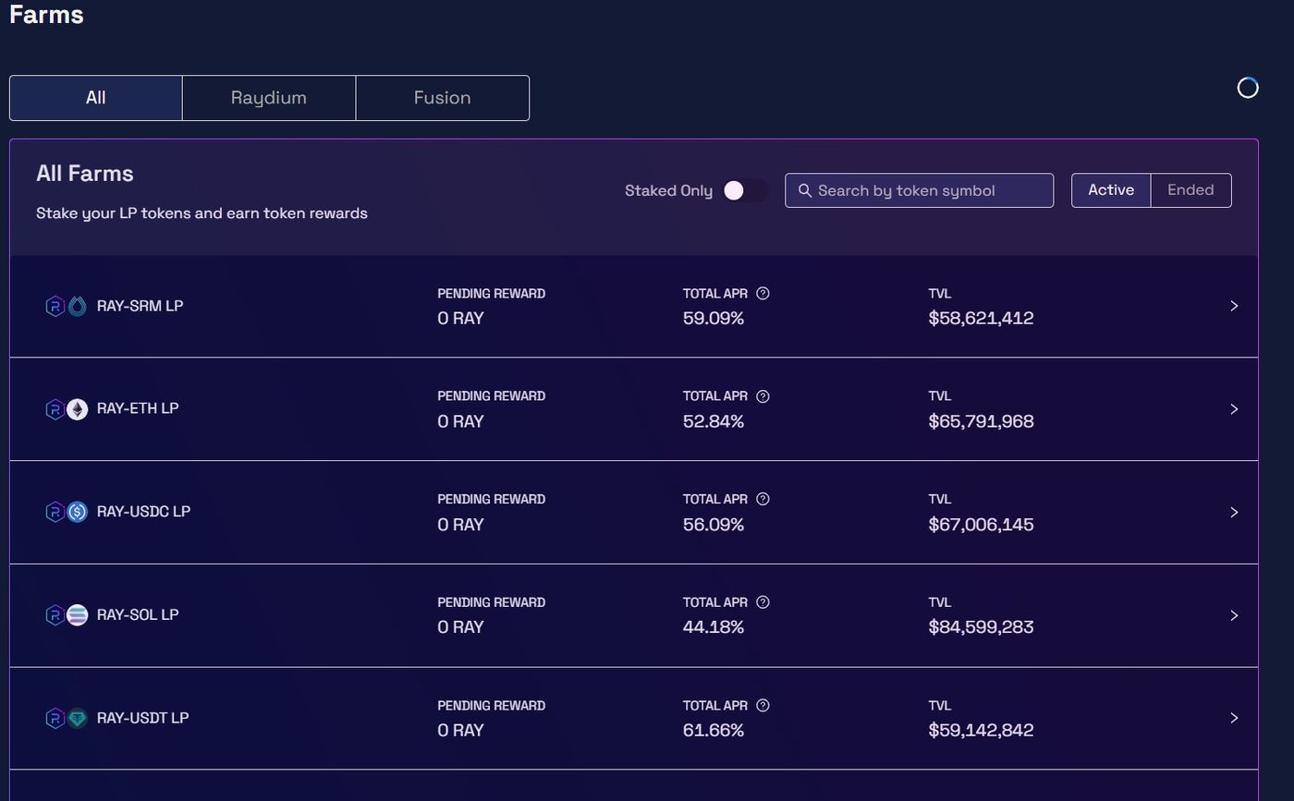Click the RAY-USDC LP farm name
1294x801 pixels.
tap(143, 512)
